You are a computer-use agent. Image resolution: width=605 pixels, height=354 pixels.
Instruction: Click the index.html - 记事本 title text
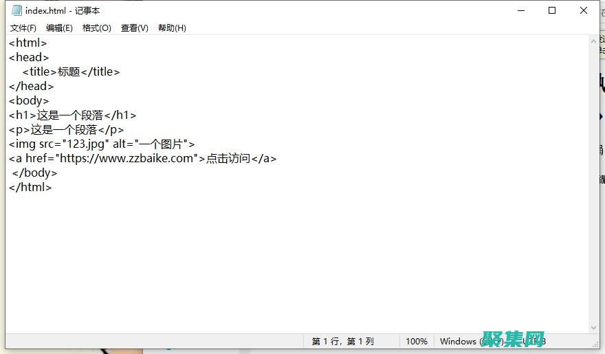(x=63, y=11)
